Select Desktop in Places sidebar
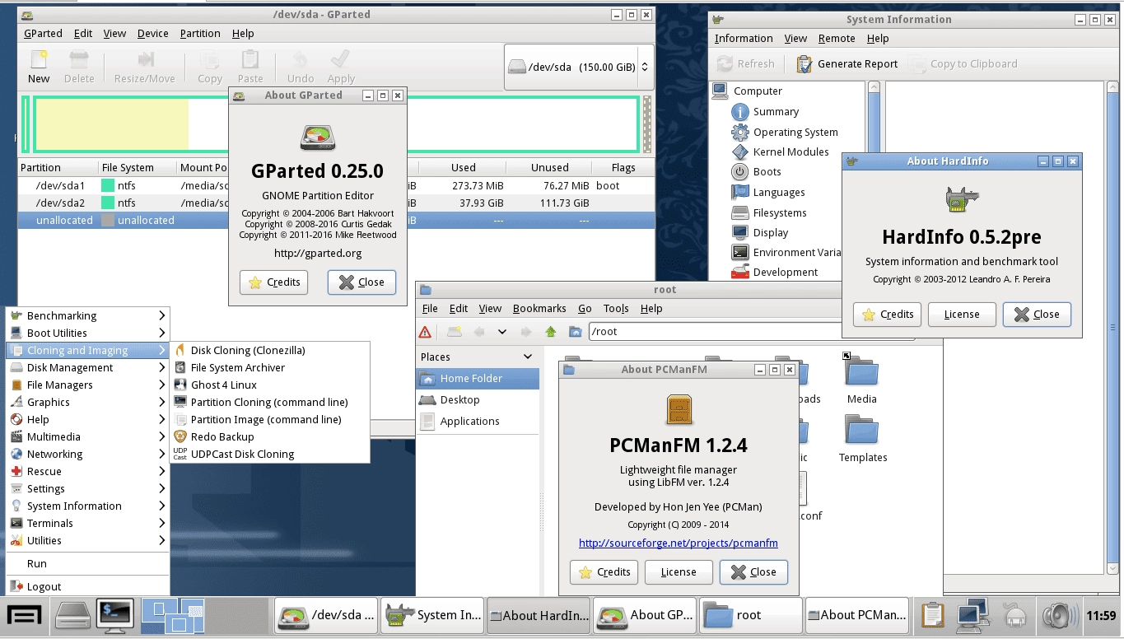This screenshot has height=639, width=1124. click(x=478, y=399)
